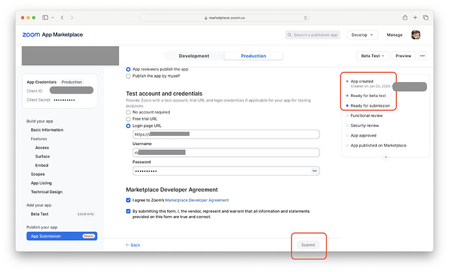Image resolution: width=449 pixels, height=272 pixels.
Task: Go Back to the previous step
Action: click(x=133, y=245)
